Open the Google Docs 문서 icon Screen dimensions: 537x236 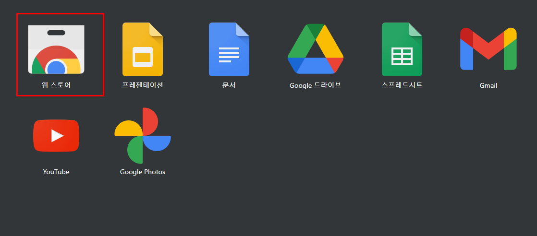[x=229, y=49]
